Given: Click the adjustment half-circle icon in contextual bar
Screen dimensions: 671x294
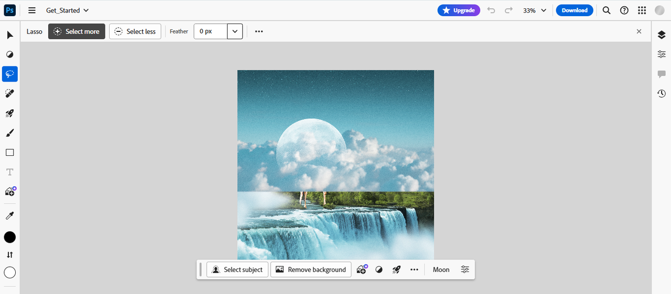Looking at the screenshot, I should 379,269.
